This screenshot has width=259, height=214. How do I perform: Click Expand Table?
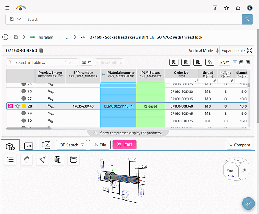[237, 50]
